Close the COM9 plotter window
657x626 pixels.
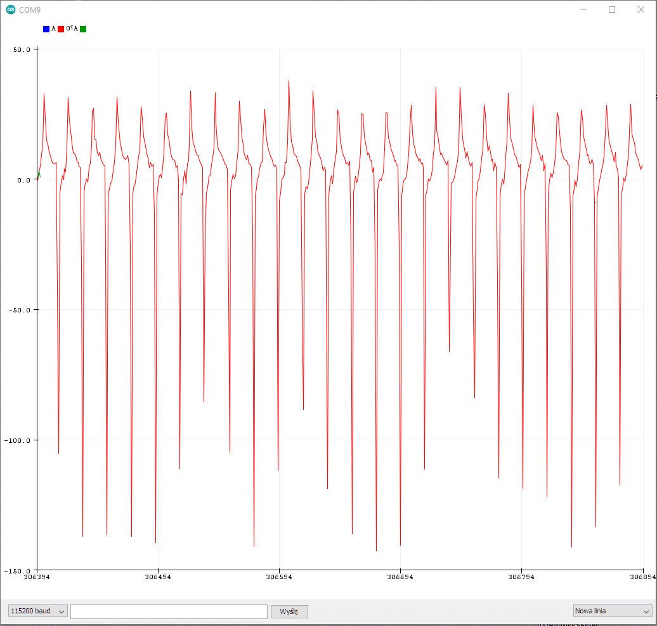tap(641, 10)
